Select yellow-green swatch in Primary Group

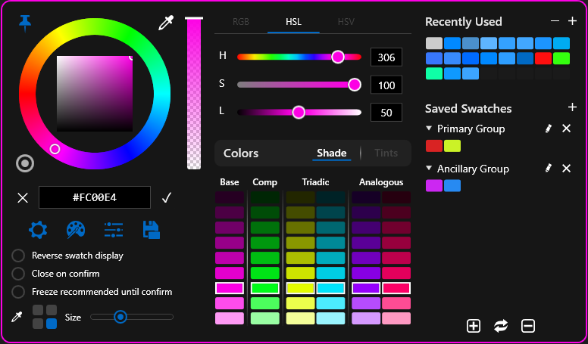pos(452,146)
